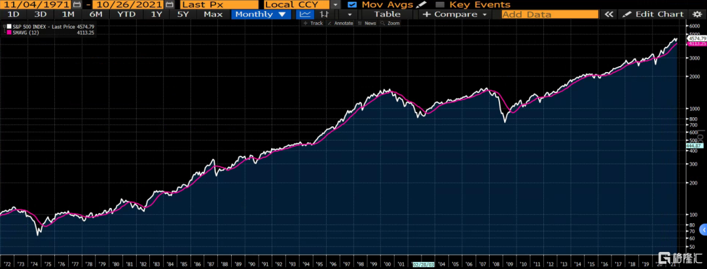Edit moving averages with pencil icon
Screen dimensions: 707x269
click(x=422, y=5)
